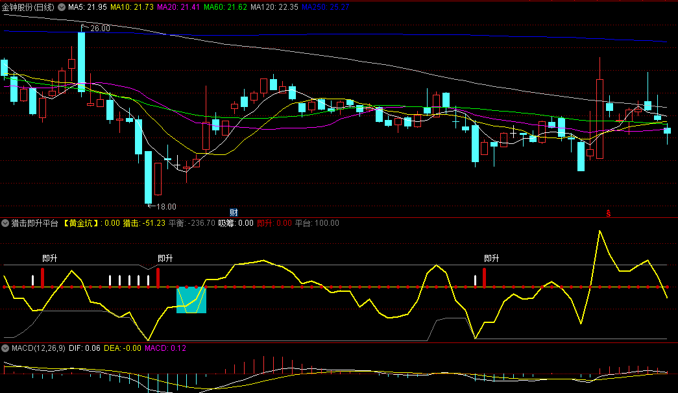Image resolution: width=678 pixels, height=393 pixels.
Task: Click the MA10: 21.73 label
Action: (x=132, y=7)
